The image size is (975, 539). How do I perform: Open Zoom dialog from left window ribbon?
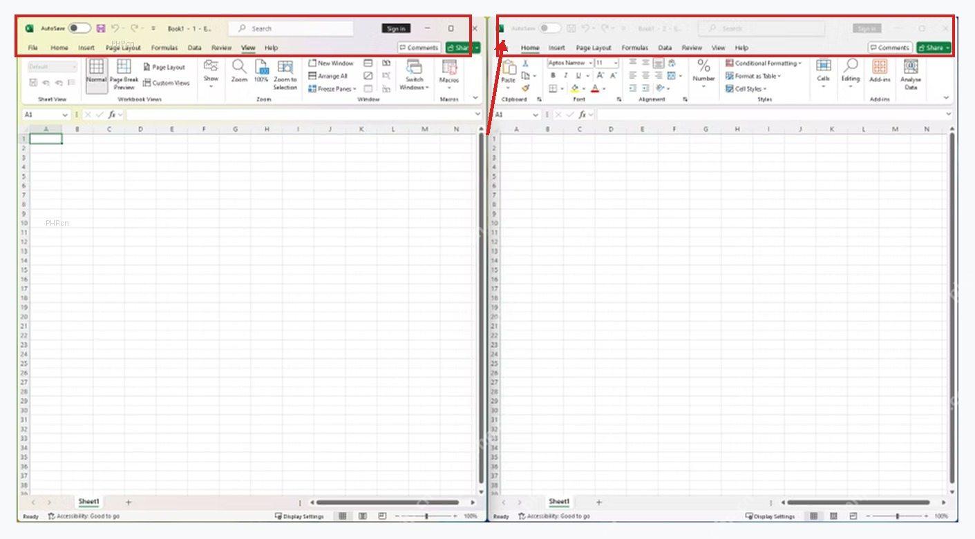point(239,71)
